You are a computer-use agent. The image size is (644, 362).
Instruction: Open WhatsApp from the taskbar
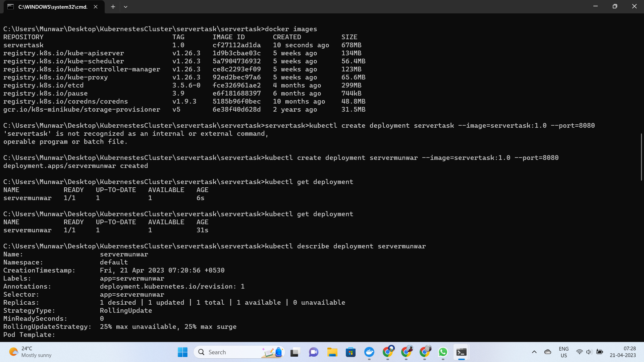tap(443, 352)
